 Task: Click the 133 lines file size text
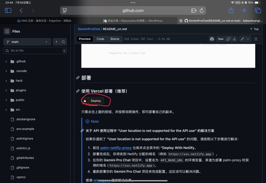pos(147,39)
